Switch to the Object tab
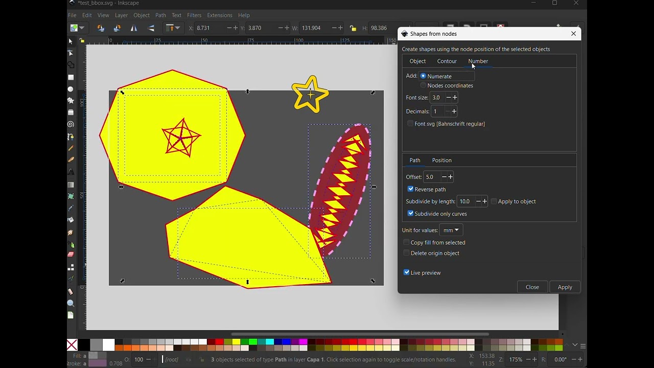654x368 pixels. click(417, 61)
